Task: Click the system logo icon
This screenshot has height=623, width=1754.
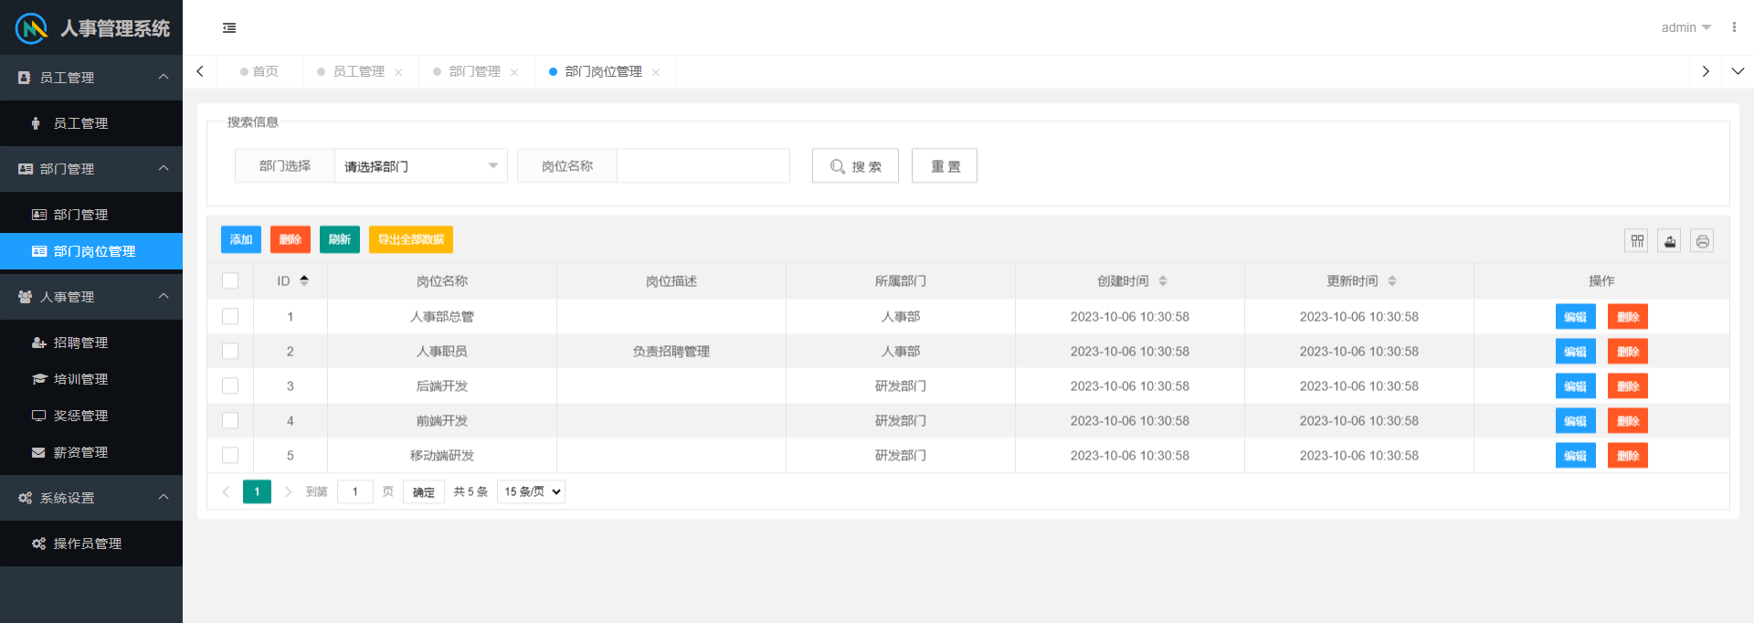Action: pyautogui.click(x=31, y=28)
